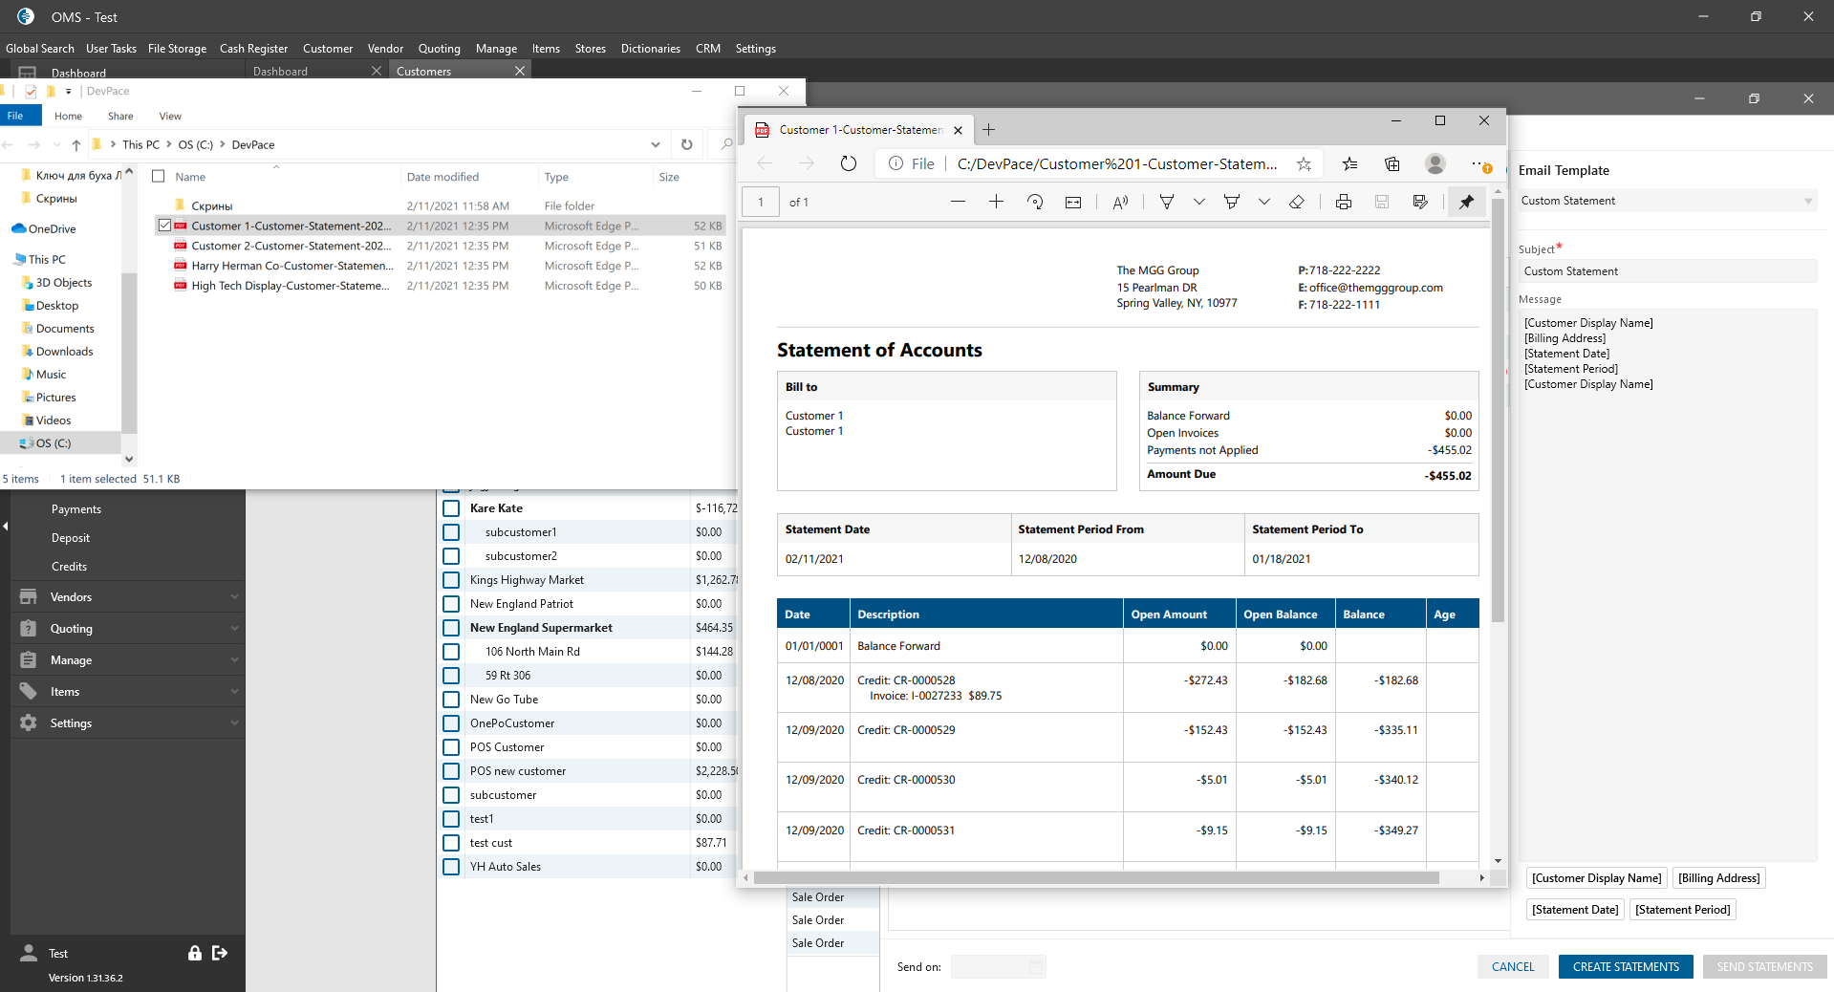Tick the YH Auto Sales checkbox
Viewport: 1834px width, 992px height.
click(x=451, y=867)
